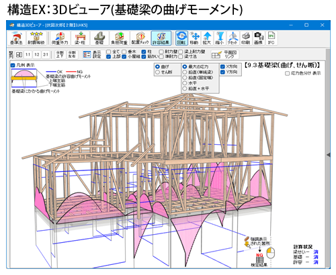
Task: Enable 応力色分け 表示 checkbox
Action: click(287, 73)
